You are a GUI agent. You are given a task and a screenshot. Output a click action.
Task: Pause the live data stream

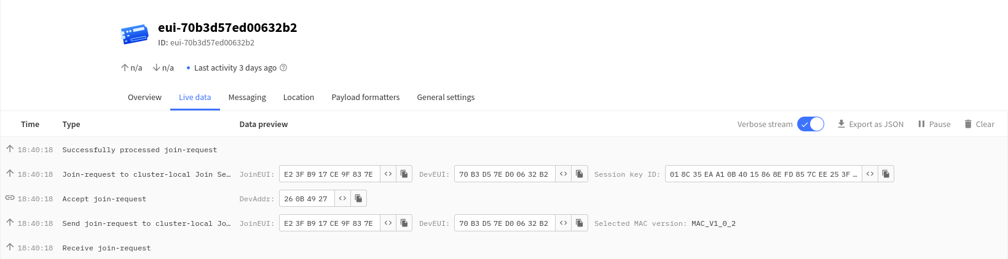tap(934, 124)
